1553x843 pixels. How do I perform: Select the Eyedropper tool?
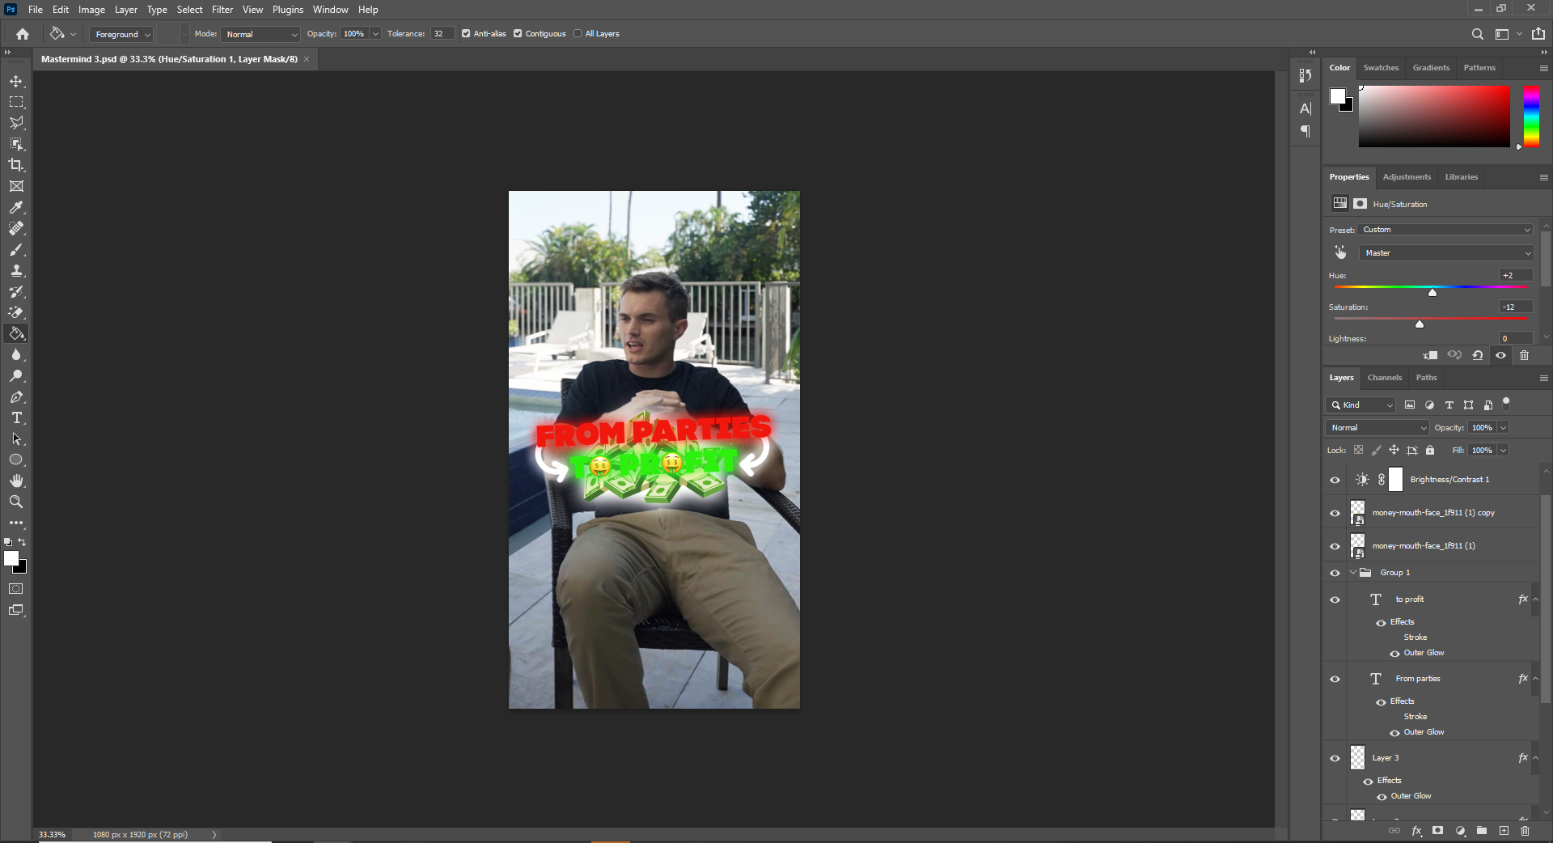tap(16, 208)
